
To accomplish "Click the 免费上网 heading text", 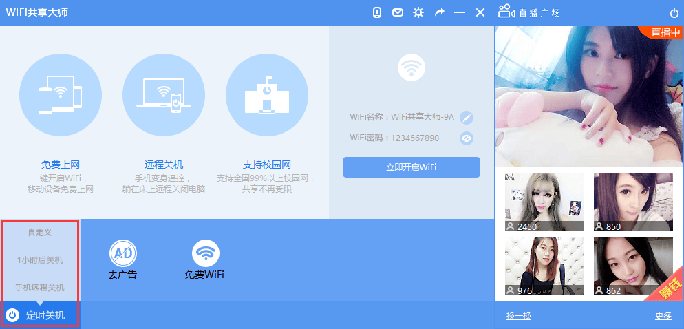I will [60, 165].
